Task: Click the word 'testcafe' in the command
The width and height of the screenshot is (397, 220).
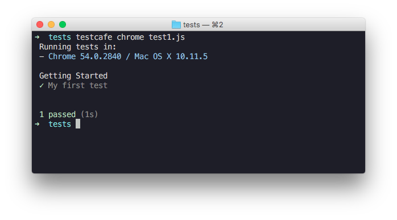Action: (94, 37)
